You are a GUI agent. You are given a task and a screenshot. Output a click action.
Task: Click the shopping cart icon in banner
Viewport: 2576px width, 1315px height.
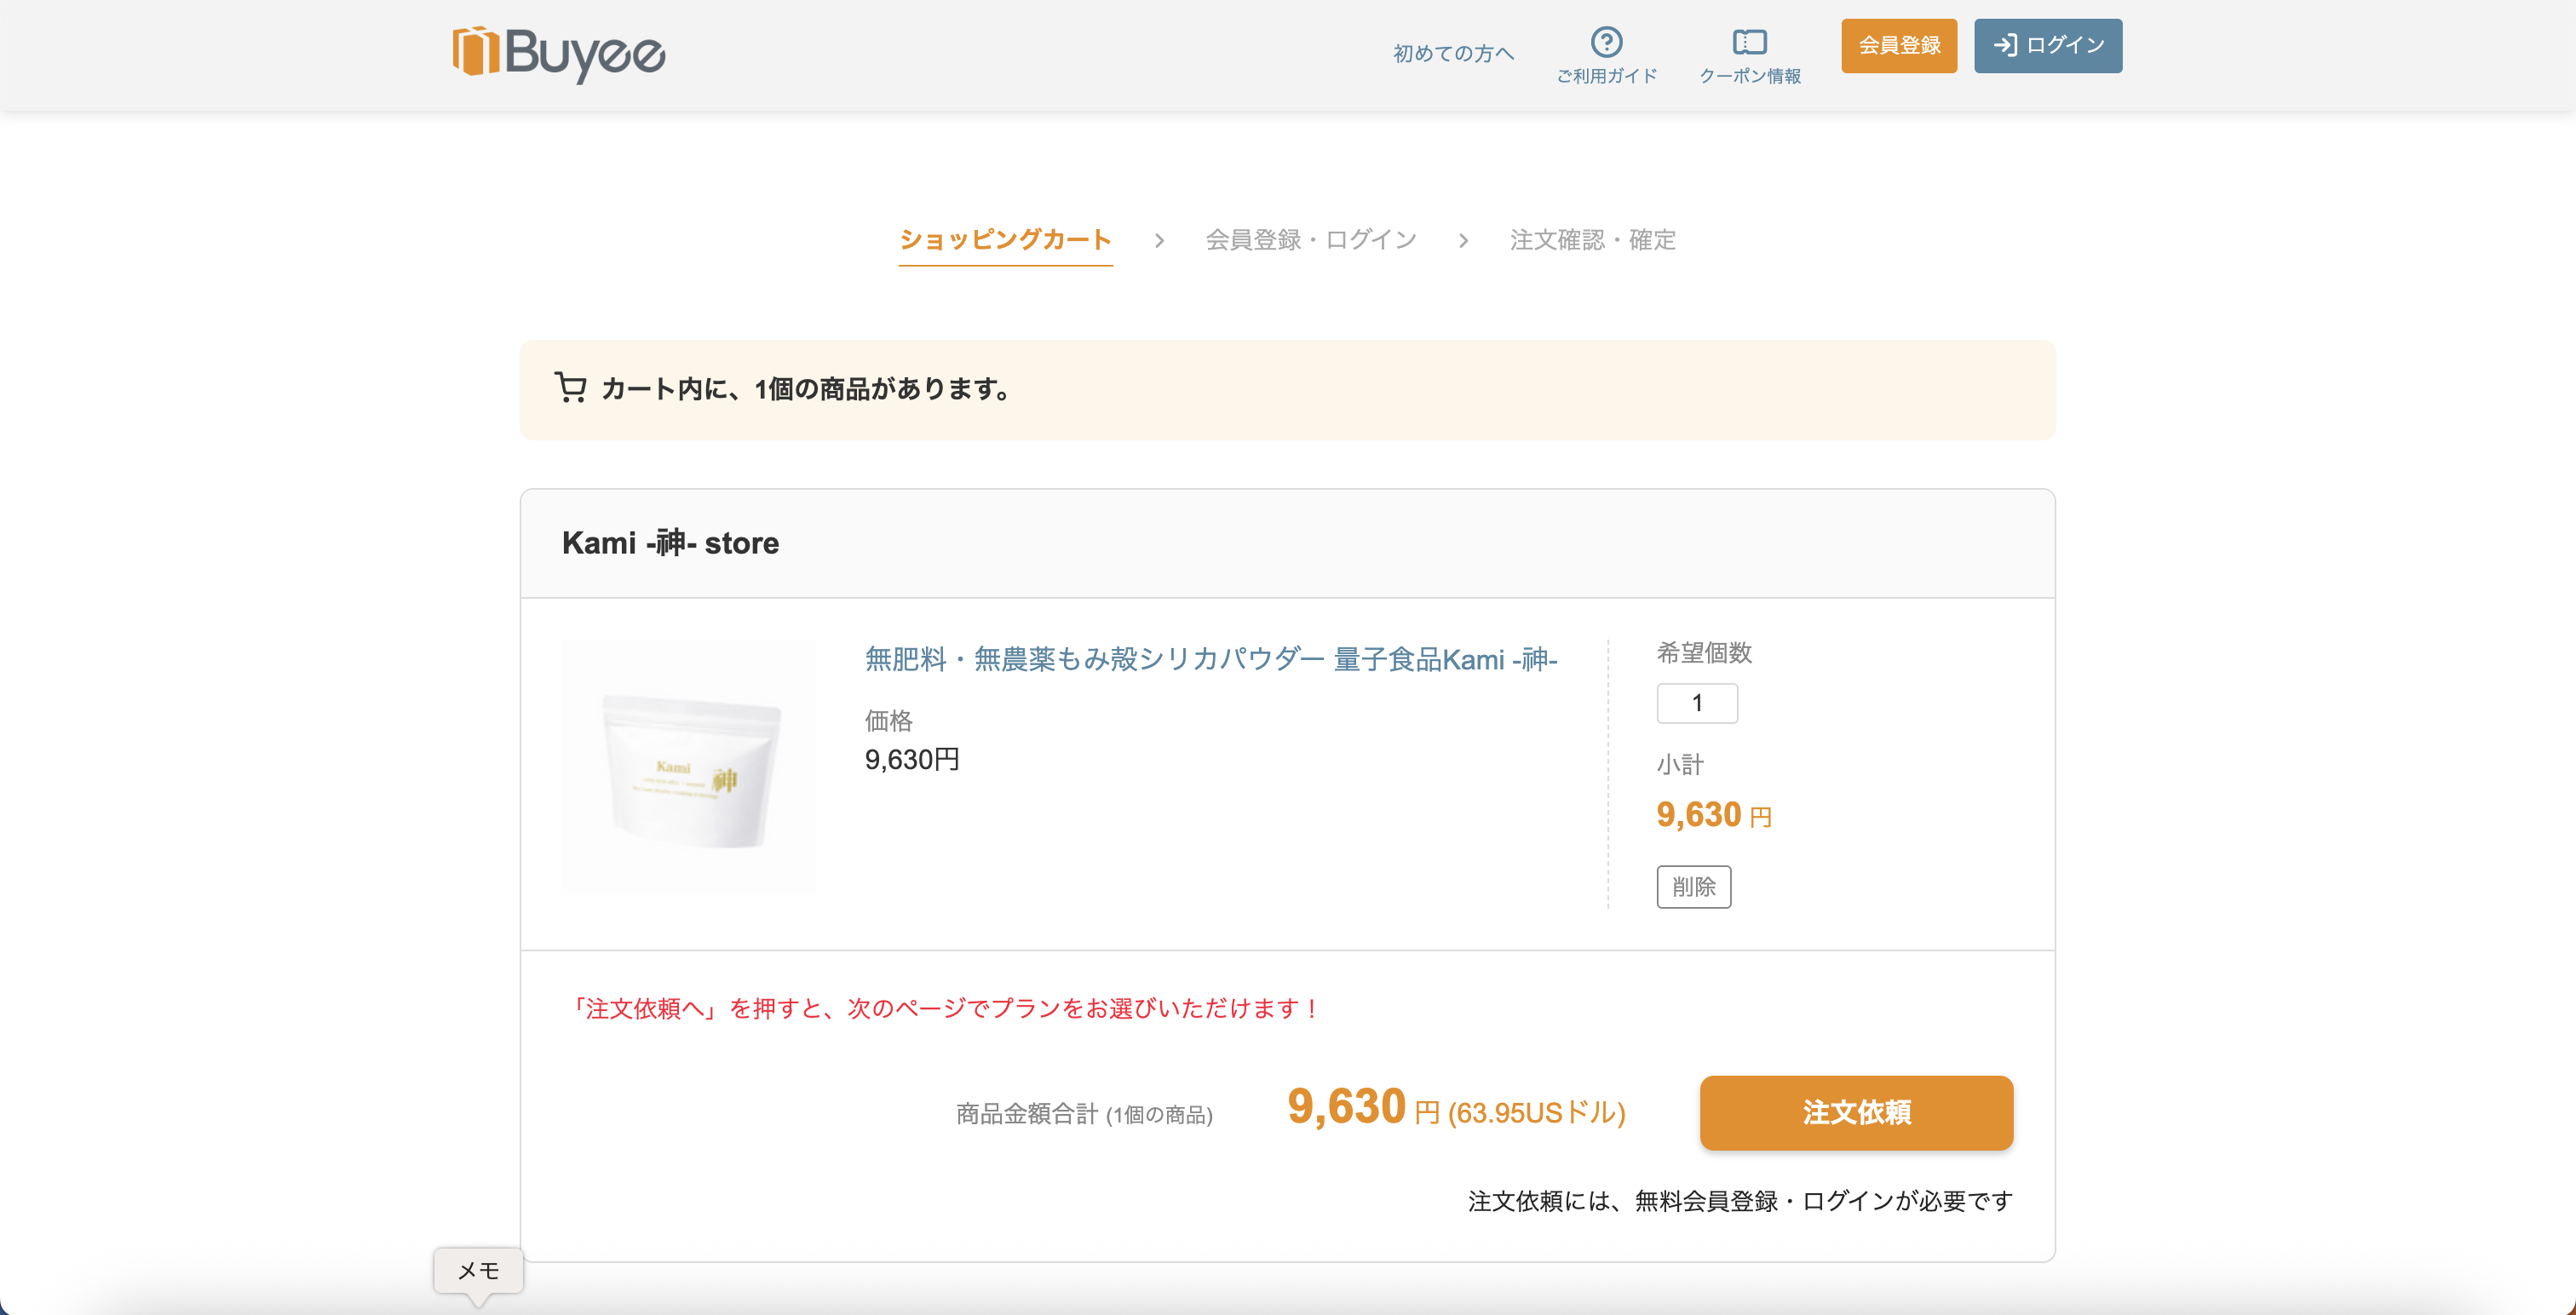click(570, 388)
